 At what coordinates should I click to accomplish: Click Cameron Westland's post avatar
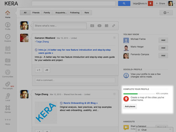pyautogui.click(x=24, y=38)
